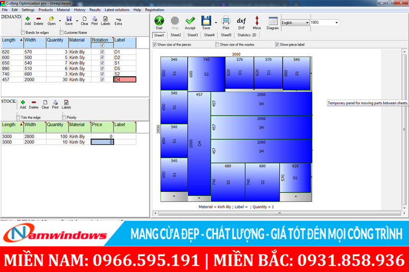Toggle the Show piece label checkbox
The image size is (409, 272).
[x=277, y=44]
